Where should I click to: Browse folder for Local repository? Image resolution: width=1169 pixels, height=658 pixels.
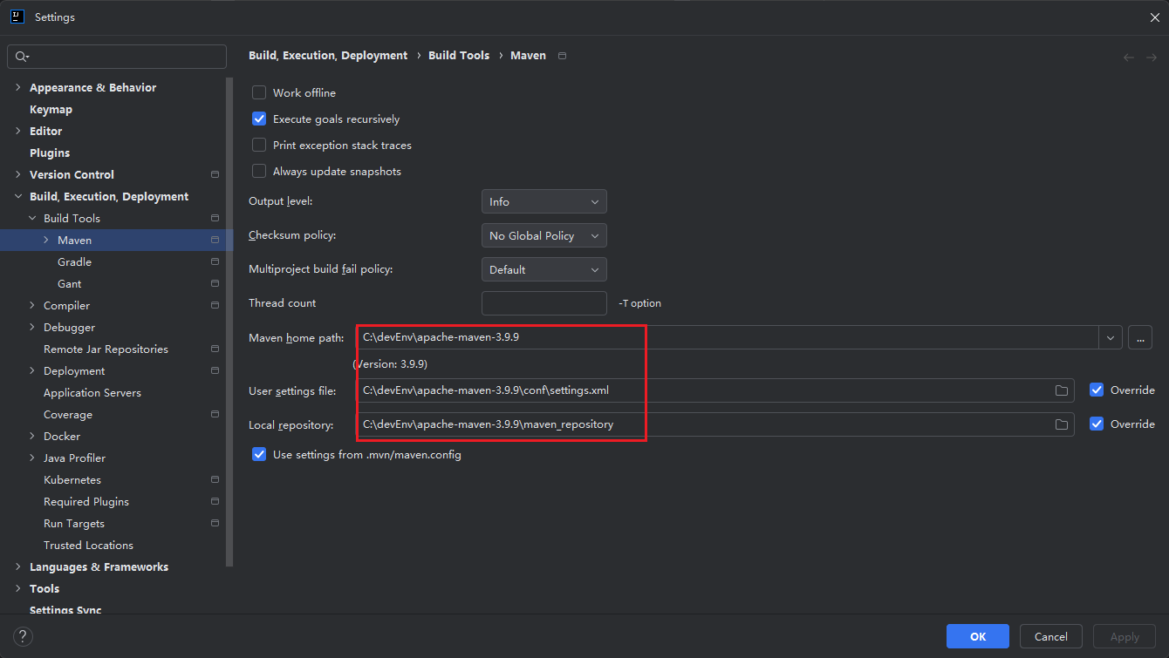(x=1062, y=424)
